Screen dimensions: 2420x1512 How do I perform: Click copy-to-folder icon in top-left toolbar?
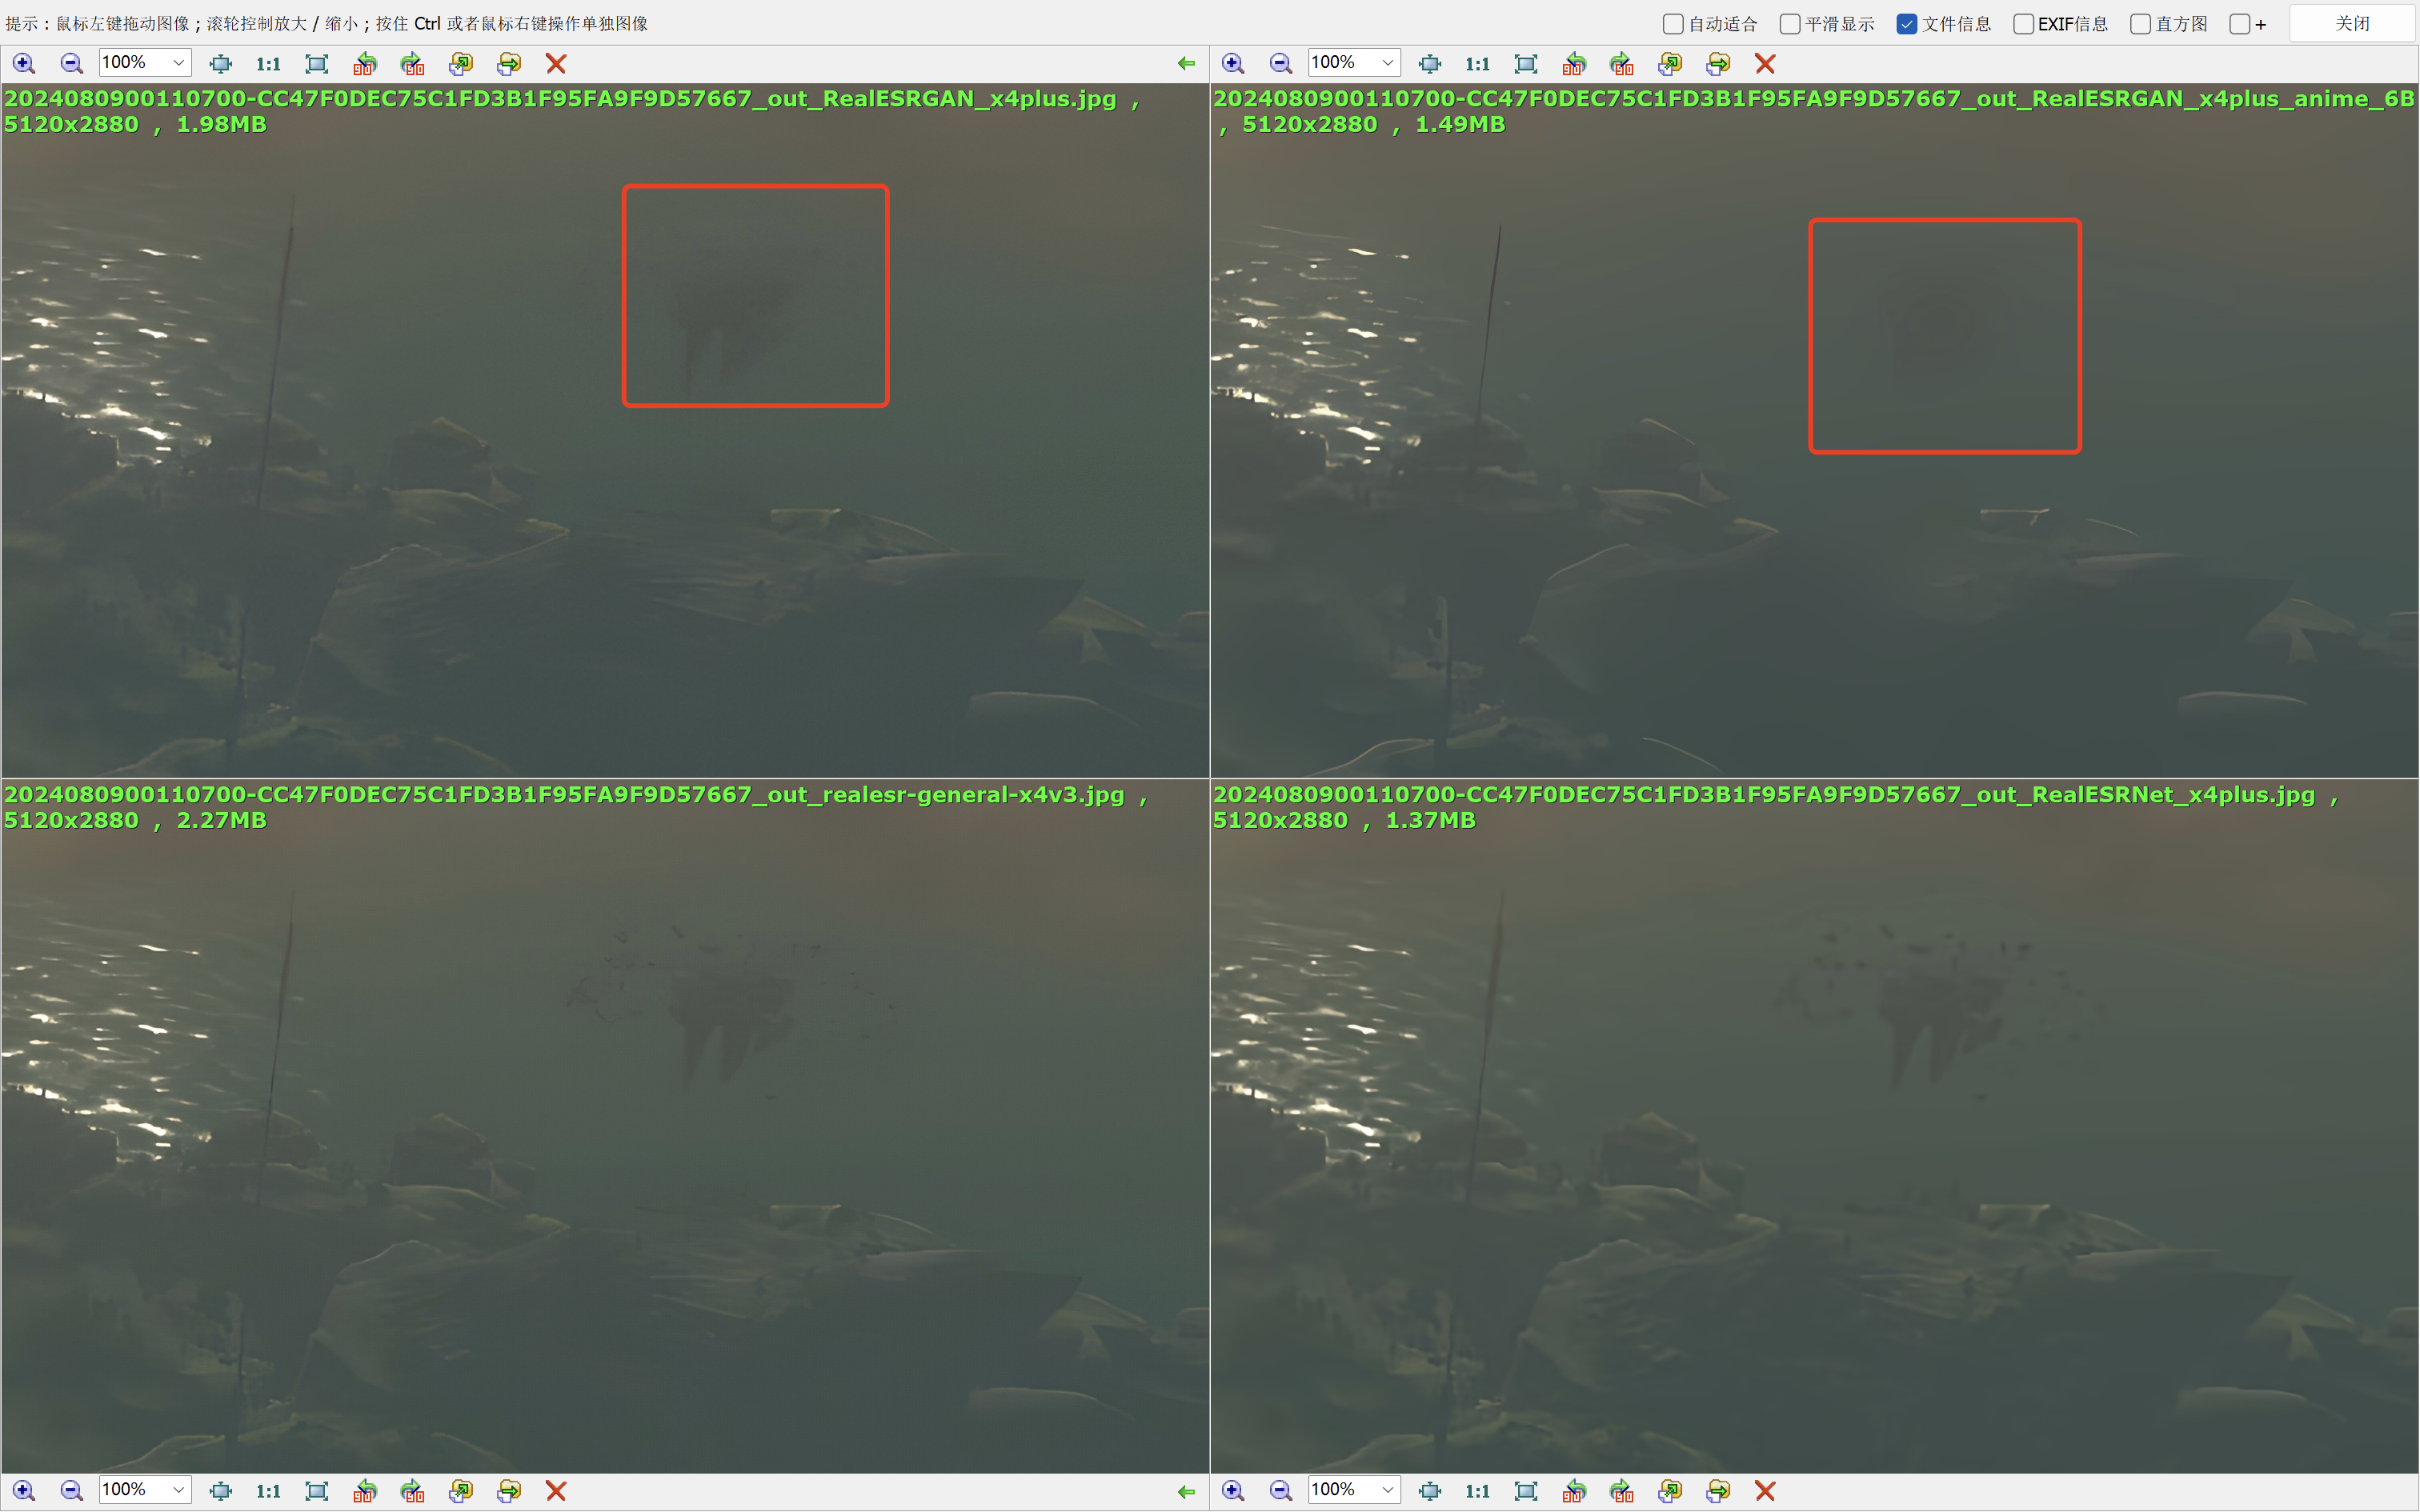[461, 64]
